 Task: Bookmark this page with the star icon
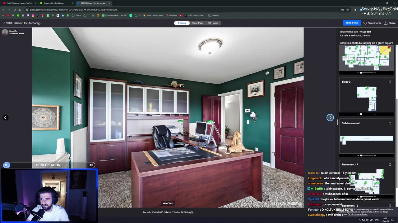(348, 10)
